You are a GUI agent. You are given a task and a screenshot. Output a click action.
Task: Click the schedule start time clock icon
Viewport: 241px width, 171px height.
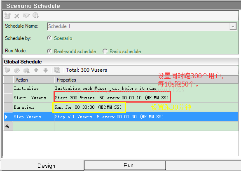(x=35, y=16)
